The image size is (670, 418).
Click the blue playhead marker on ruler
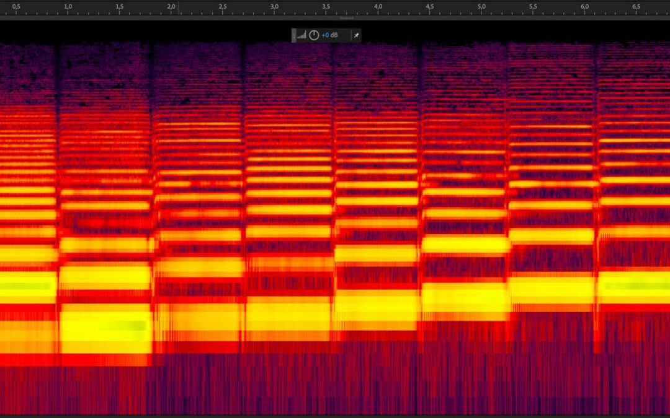pos(179,7)
